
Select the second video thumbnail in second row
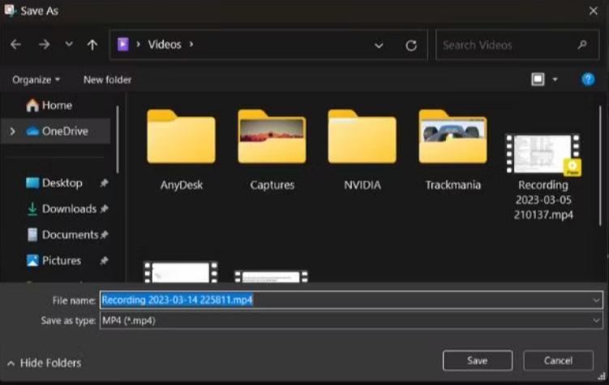[272, 276]
